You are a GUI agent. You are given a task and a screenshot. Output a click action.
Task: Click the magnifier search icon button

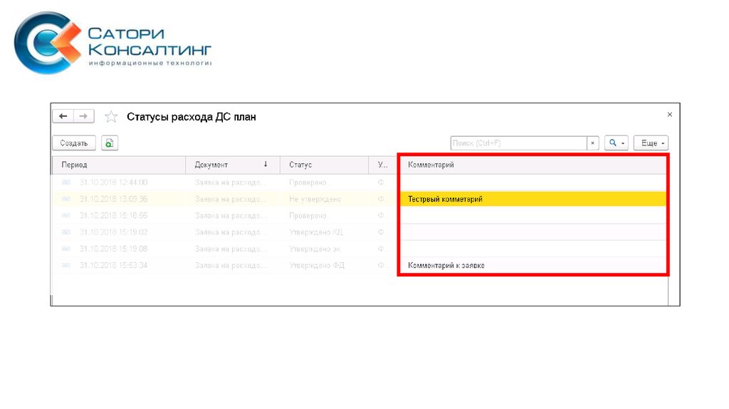click(616, 143)
